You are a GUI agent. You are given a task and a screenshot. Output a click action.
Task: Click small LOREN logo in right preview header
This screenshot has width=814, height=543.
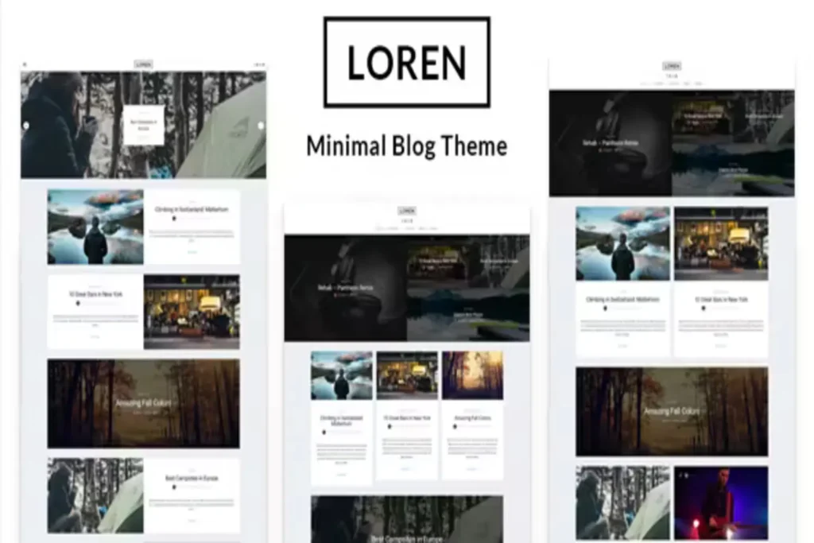coord(672,66)
